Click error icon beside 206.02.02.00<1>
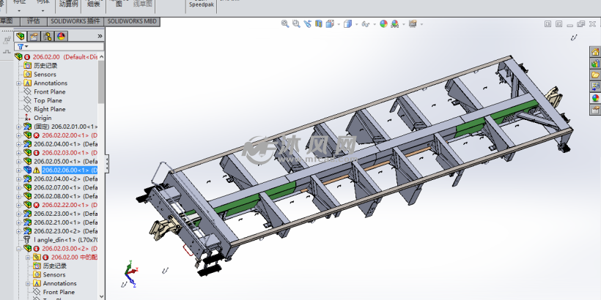 (x=37, y=135)
